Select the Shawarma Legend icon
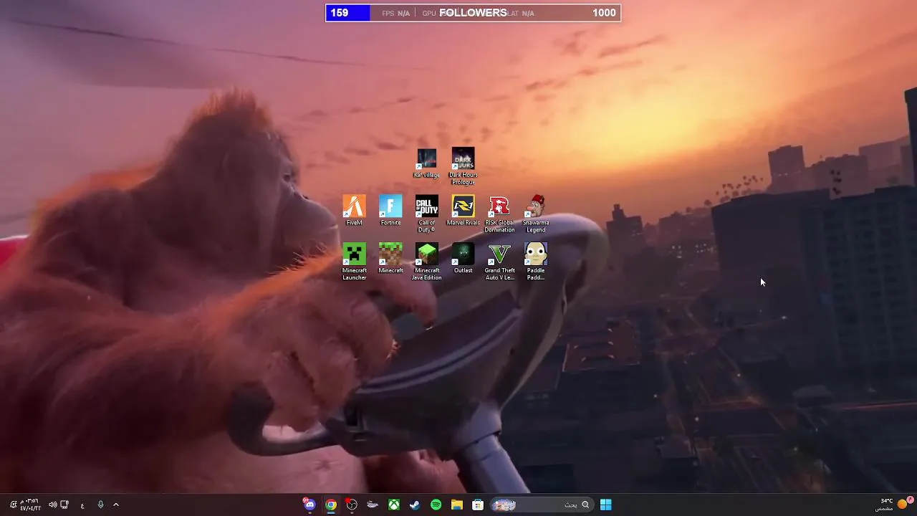 coord(536,214)
